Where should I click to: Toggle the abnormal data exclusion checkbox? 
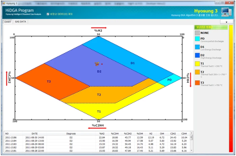pyautogui.click(x=48, y=14)
